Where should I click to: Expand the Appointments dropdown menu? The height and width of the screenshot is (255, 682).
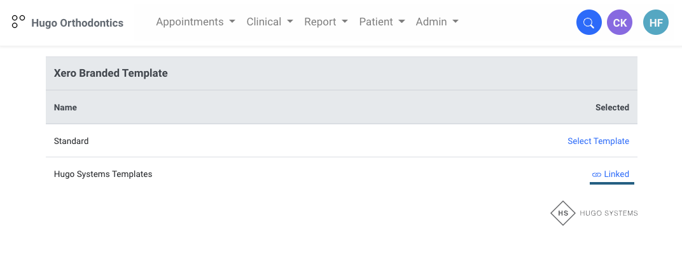point(195,22)
